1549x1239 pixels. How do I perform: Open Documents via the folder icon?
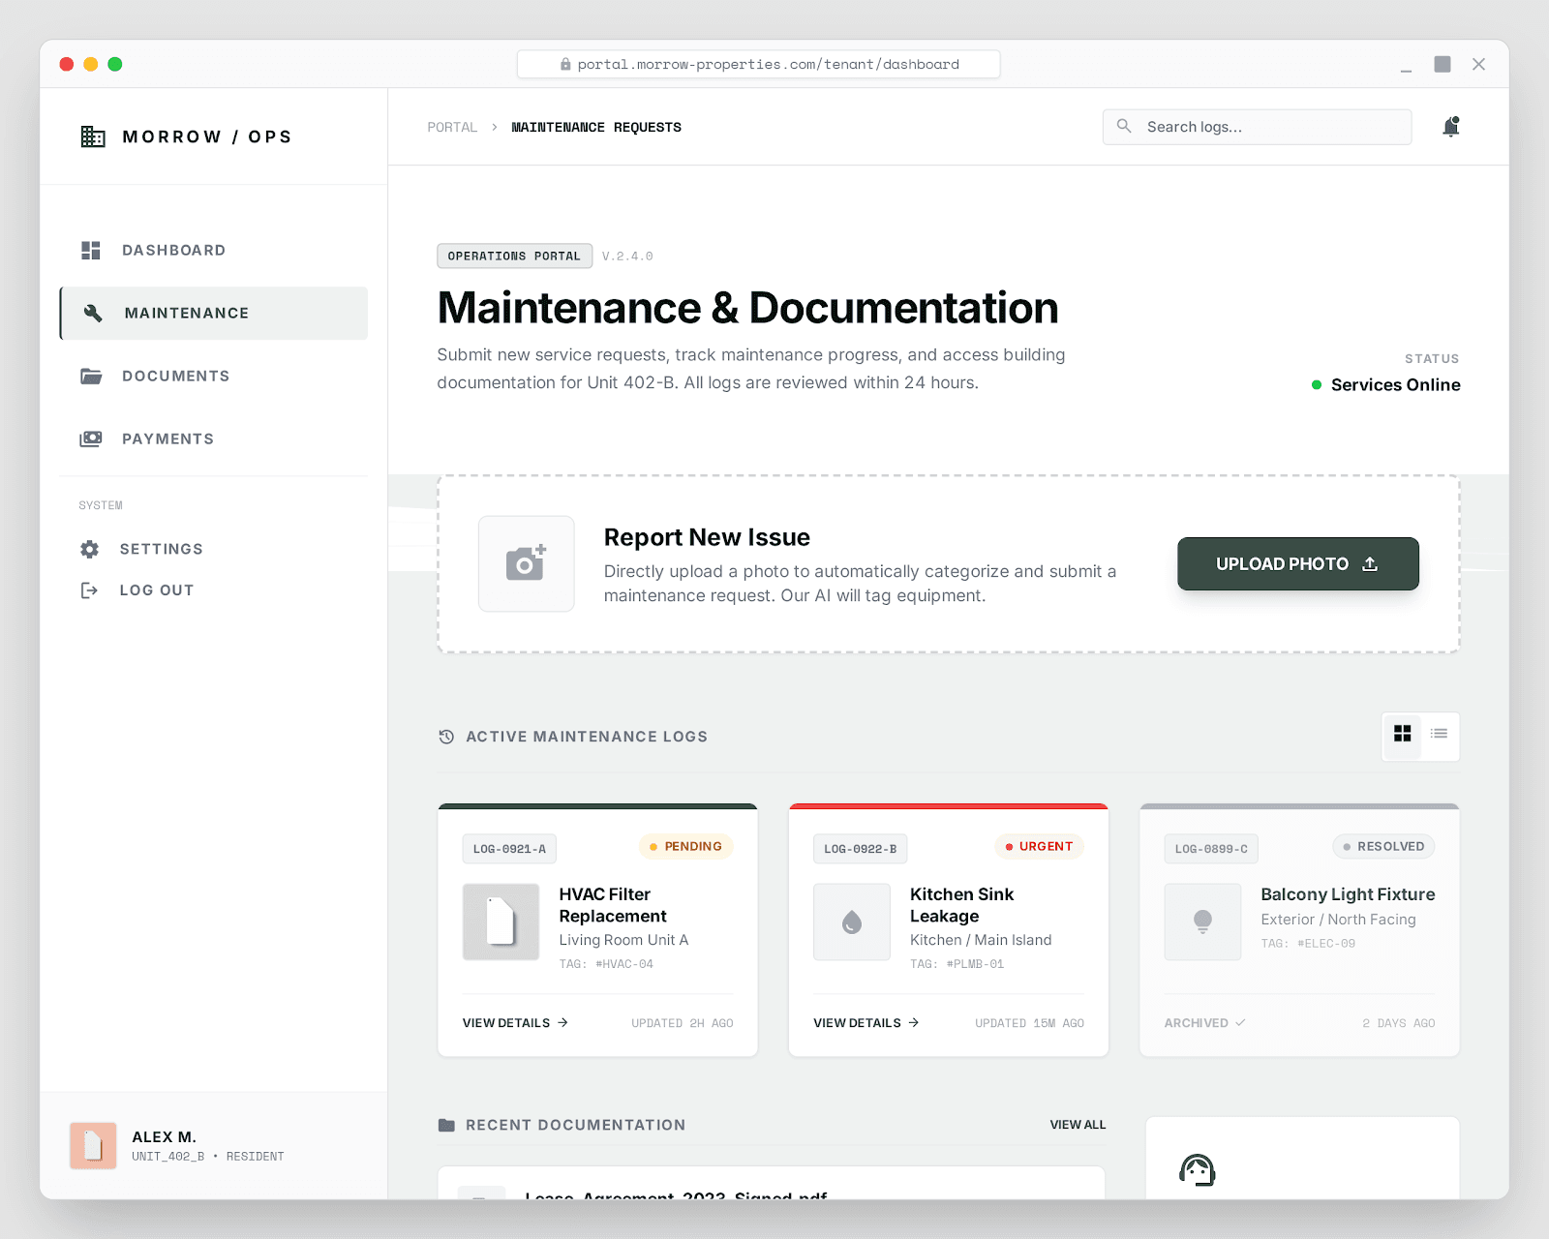[91, 376]
